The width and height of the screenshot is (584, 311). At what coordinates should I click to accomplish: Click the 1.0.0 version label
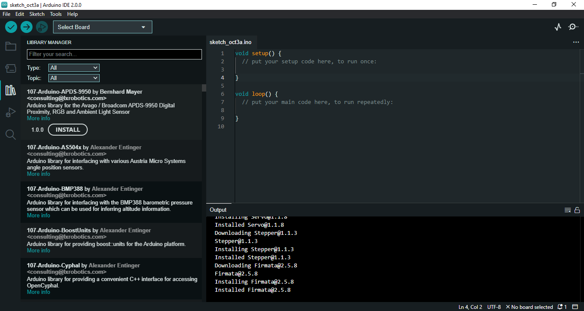tap(38, 130)
